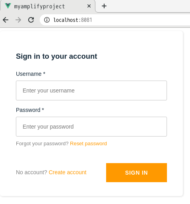The width and height of the screenshot is (190, 204).
Task: Reload the localhost page
Action: coord(31,20)
